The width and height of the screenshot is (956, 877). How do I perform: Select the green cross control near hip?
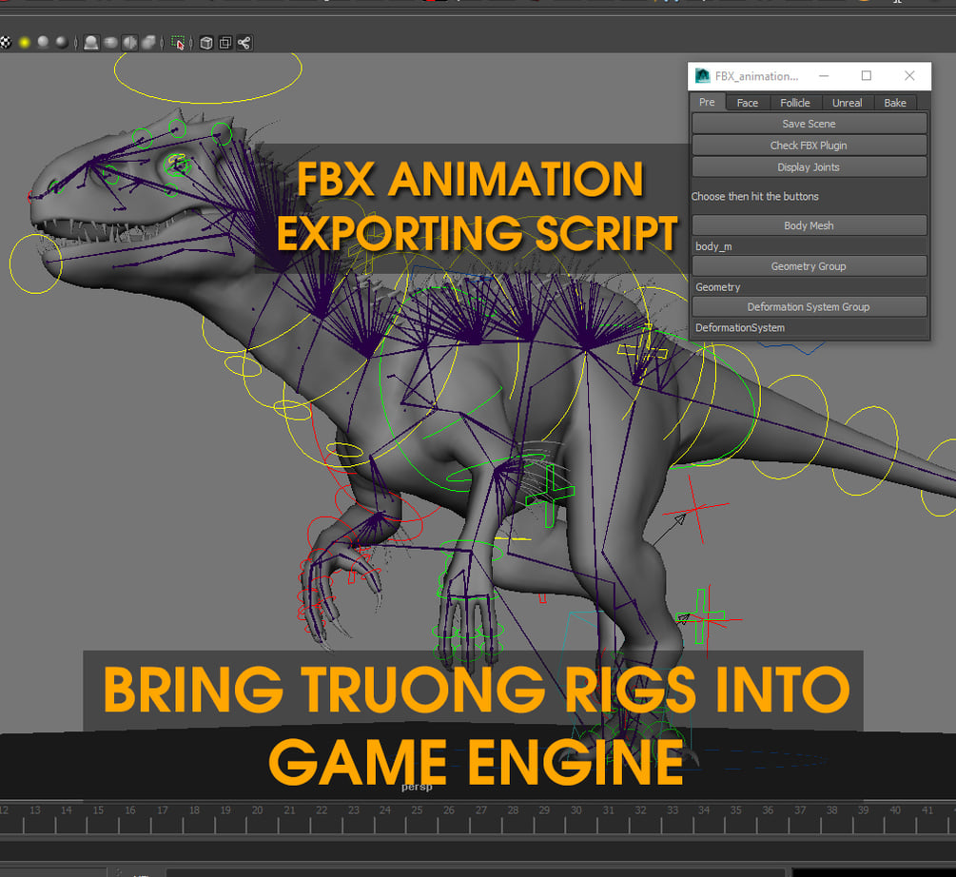tap(550, 496)
